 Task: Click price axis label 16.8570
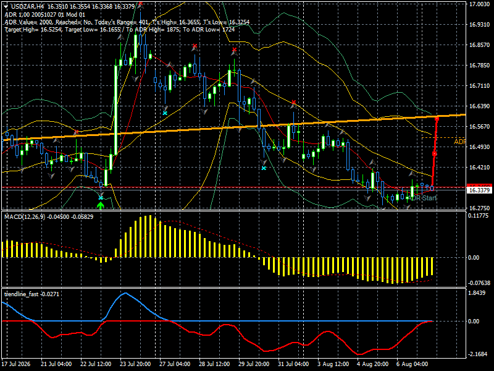(480, 45)
